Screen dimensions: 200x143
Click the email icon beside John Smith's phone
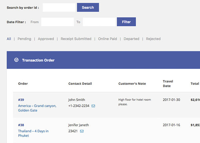tap(93, 106)
